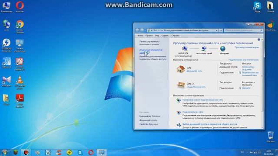Click the scrollbar down arrow in window
This screenshot has height=156, width=278.
coord(262,127)
